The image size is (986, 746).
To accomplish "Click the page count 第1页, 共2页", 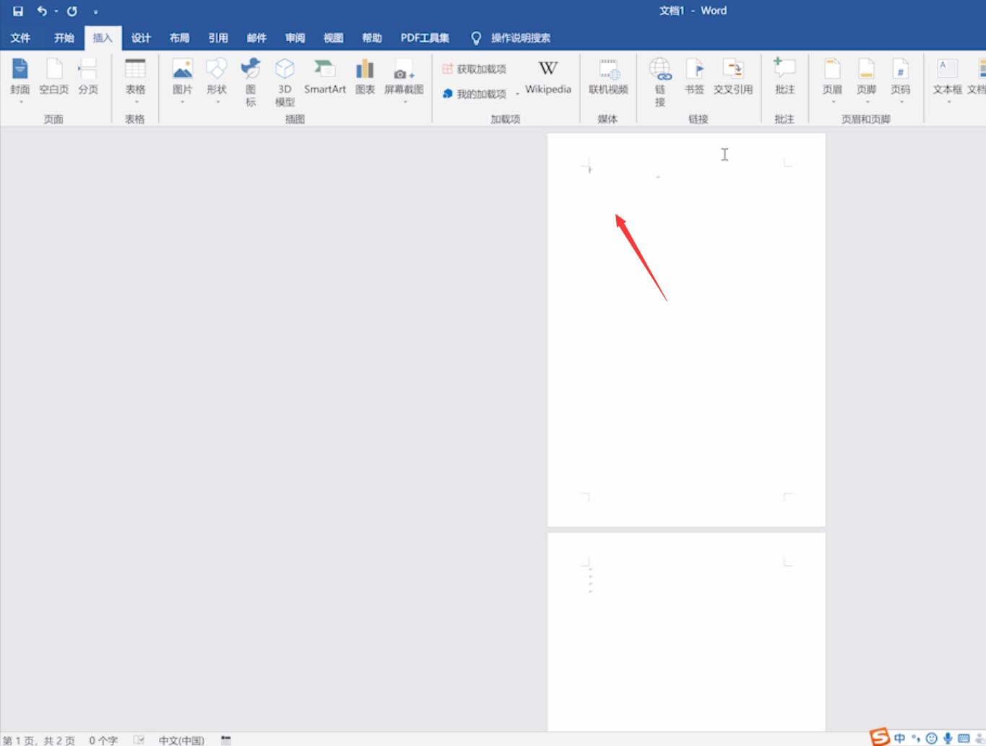I will pyautogui.click(x=38, y=740).
